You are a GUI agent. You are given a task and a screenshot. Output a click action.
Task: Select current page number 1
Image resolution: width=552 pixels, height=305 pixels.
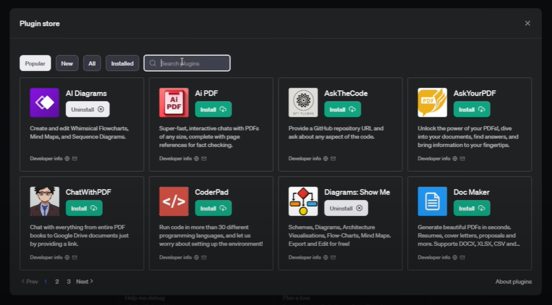coord(46,282)
